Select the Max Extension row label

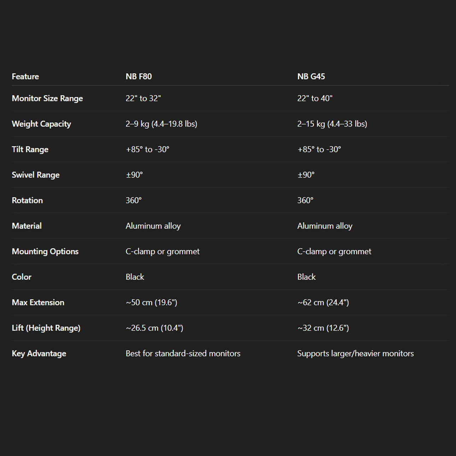(x=38, y=302)
